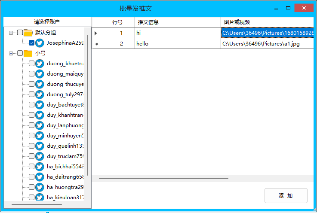
Task: Click the 图片或视频 column header
Action: coord(267,22)
